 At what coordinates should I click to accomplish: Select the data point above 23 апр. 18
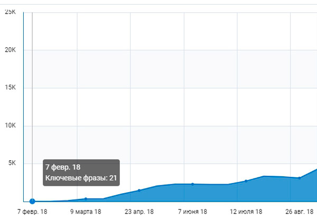pyautogui.click(x=139, y=190)
